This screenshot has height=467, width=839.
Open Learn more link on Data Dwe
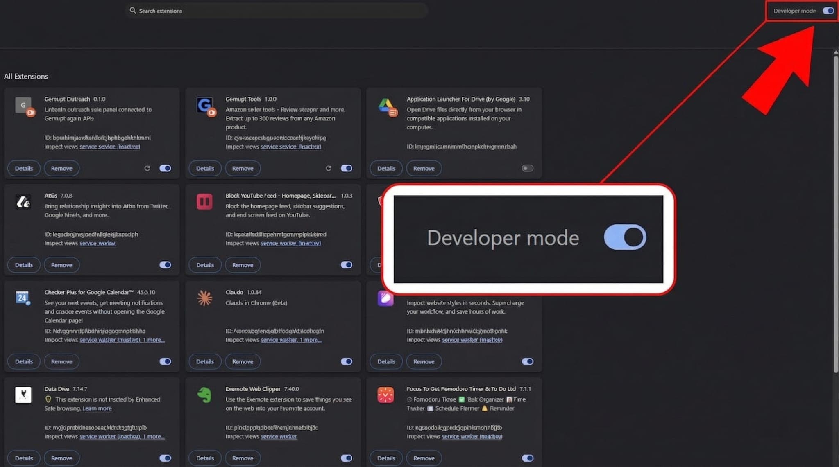97,408
